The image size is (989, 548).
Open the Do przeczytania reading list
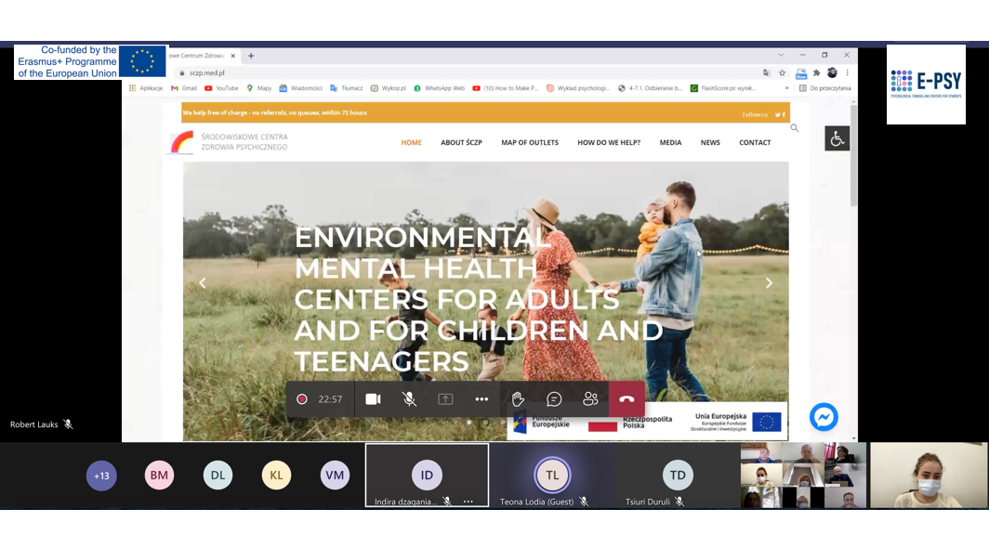coord(825,88)
